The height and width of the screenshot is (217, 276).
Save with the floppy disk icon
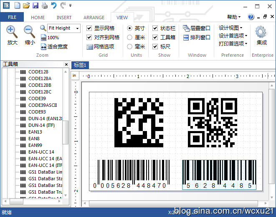click(35, 5)
